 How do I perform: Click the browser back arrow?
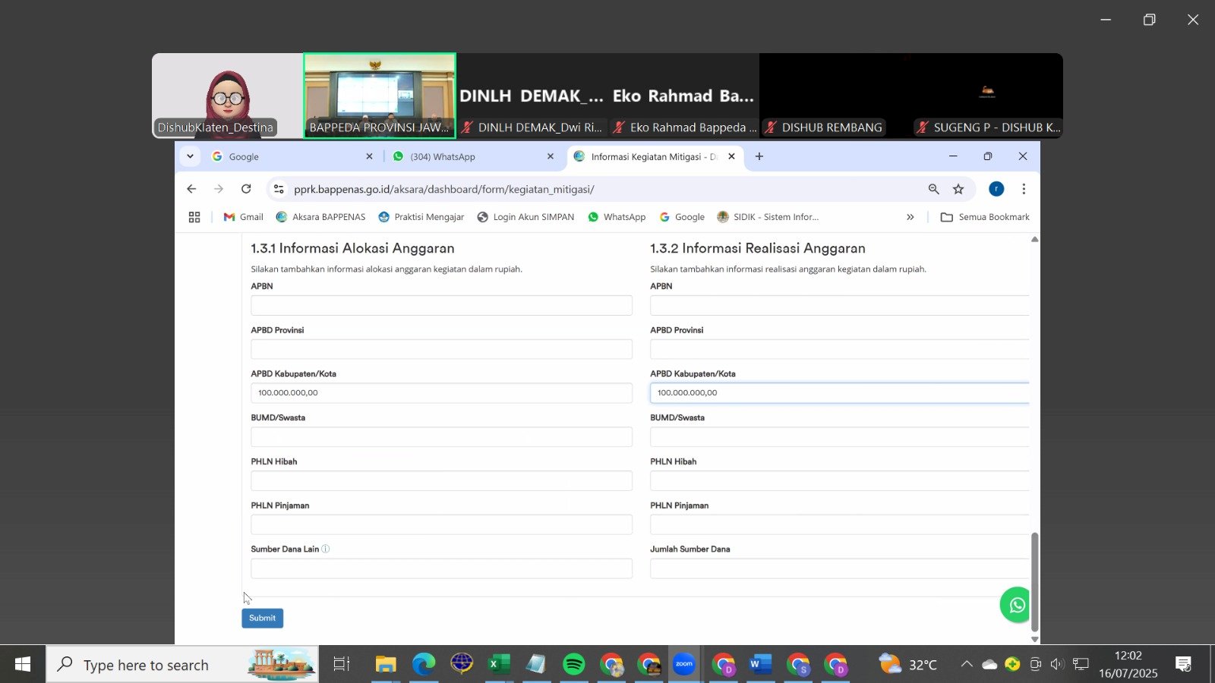pyautogui.click(x=191, y=189)
